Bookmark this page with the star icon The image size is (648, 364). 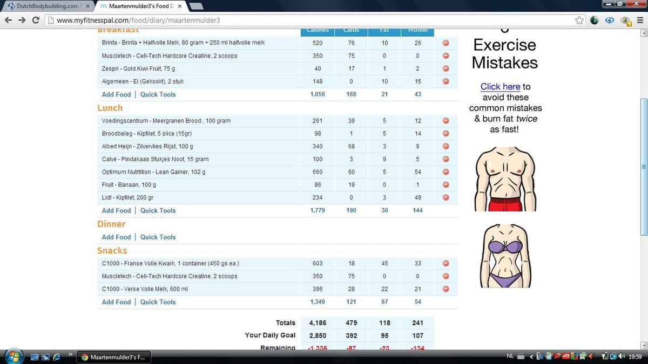(579, 20)
